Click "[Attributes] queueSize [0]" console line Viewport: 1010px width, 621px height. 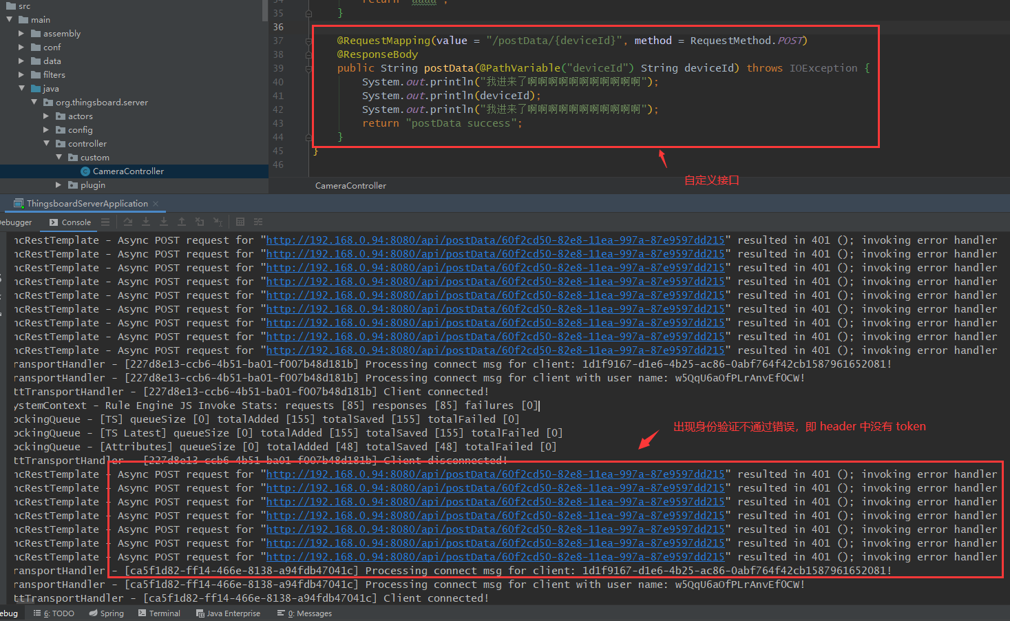(285, 447)
